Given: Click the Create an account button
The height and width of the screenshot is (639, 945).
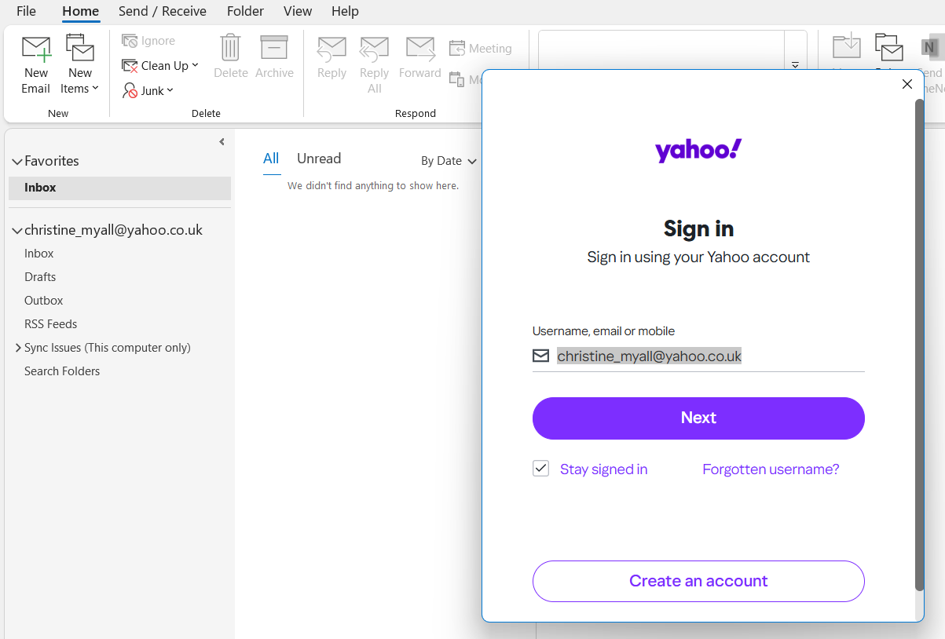Looking at the screenshot, I should [698, 581].
